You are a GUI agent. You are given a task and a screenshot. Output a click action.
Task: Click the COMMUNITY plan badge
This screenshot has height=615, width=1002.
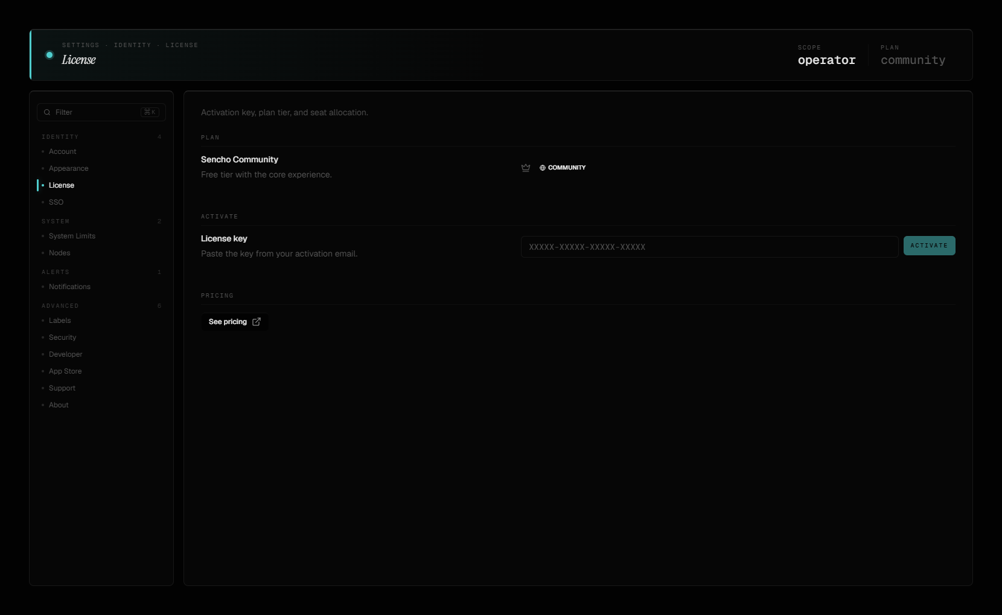click(563, 168)
